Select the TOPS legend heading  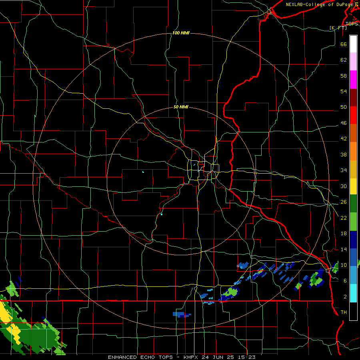(352, 24)
